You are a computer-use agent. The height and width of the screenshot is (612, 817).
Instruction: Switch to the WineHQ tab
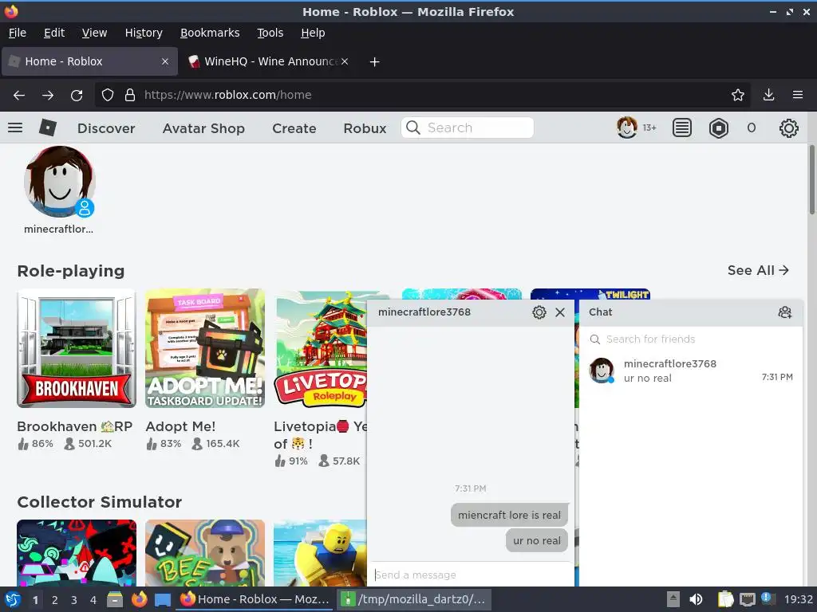pyautogui.click(x=267, y=61)
